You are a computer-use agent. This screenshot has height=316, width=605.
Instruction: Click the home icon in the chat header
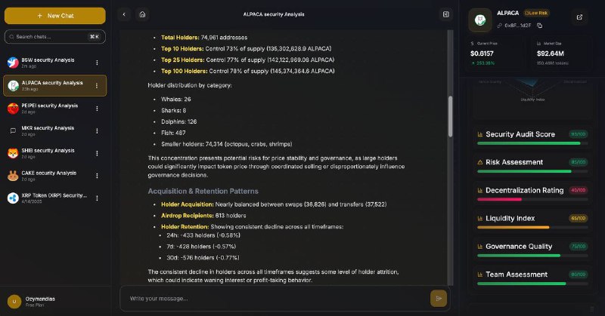(142, 14)
